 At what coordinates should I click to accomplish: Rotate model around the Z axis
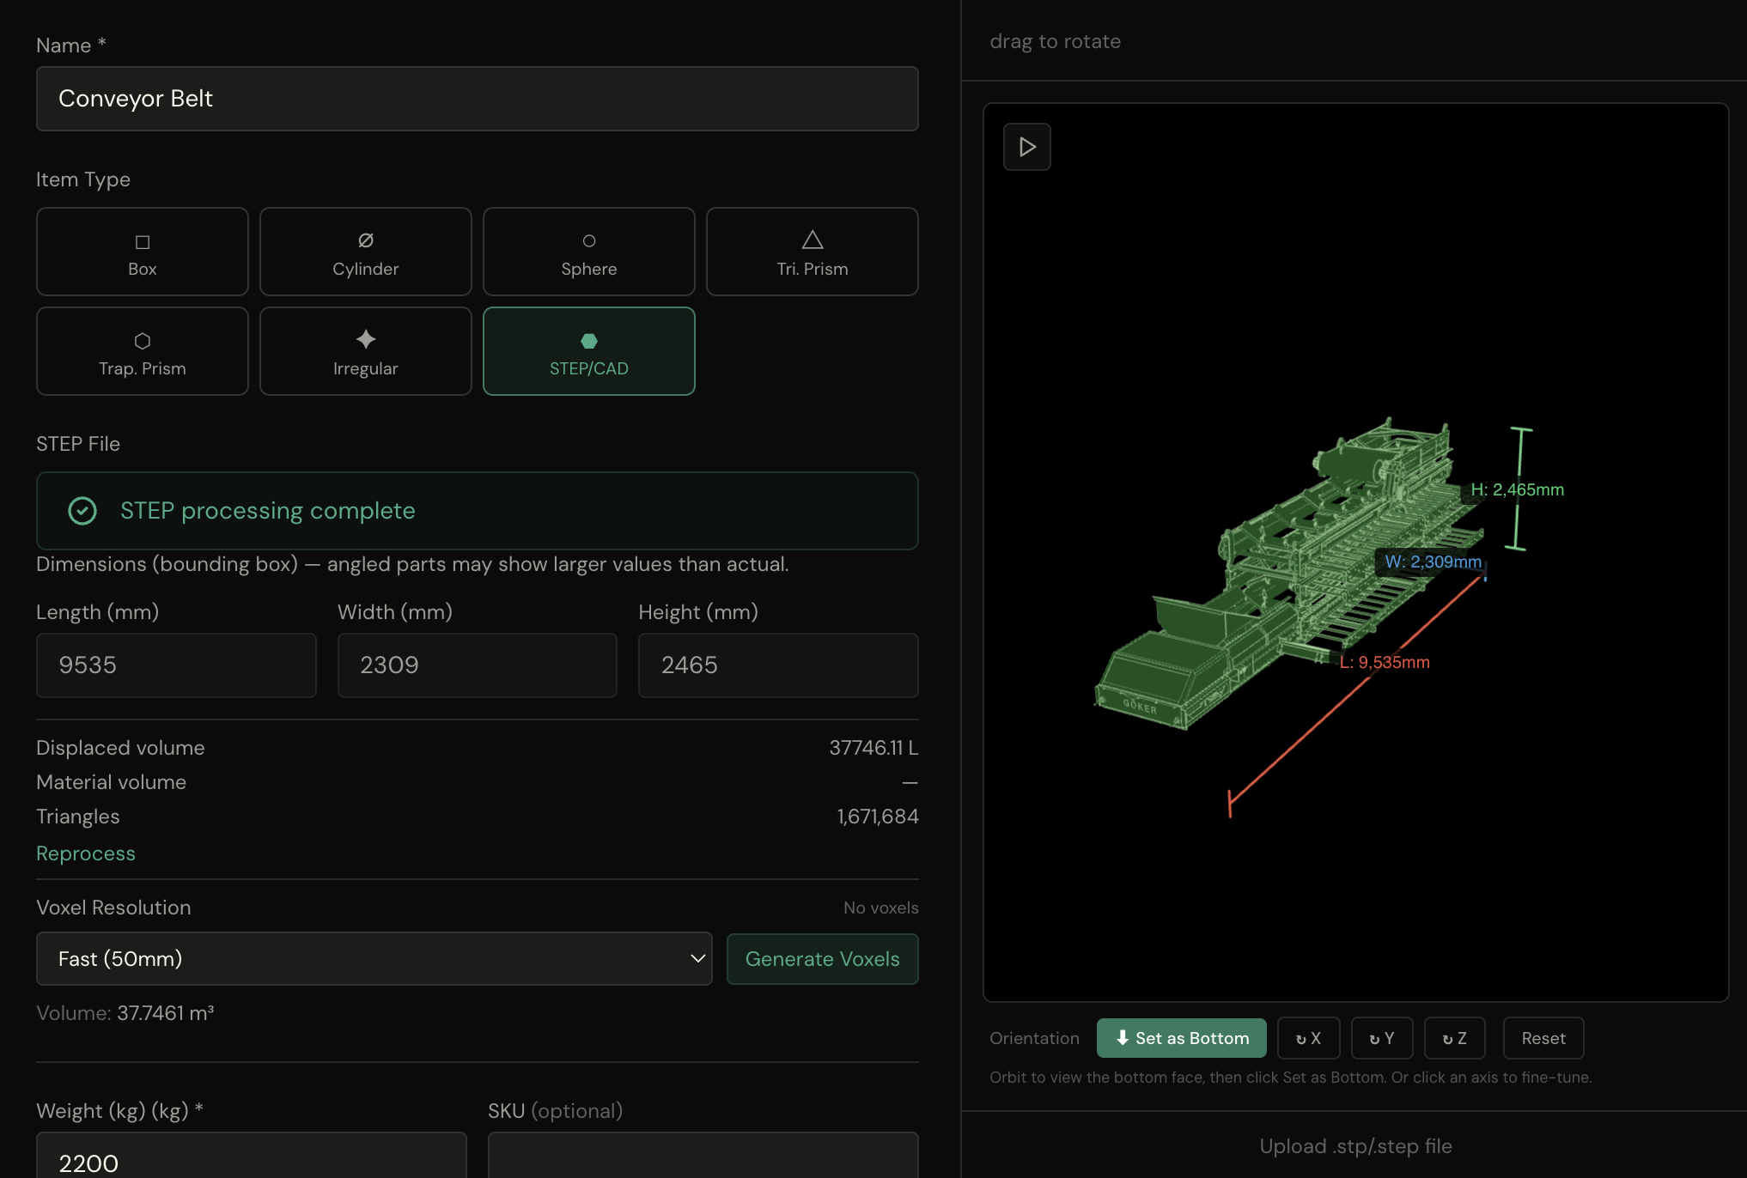[1455, 1038]
